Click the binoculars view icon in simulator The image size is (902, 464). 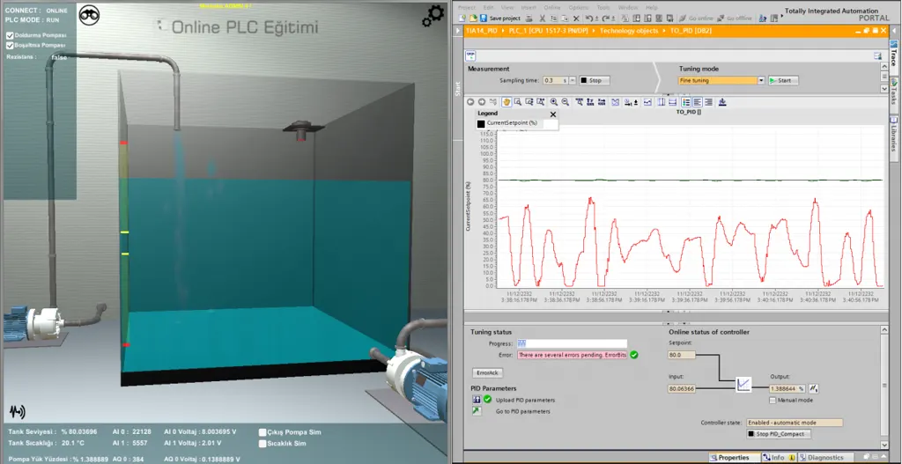[x=89, y=15]
